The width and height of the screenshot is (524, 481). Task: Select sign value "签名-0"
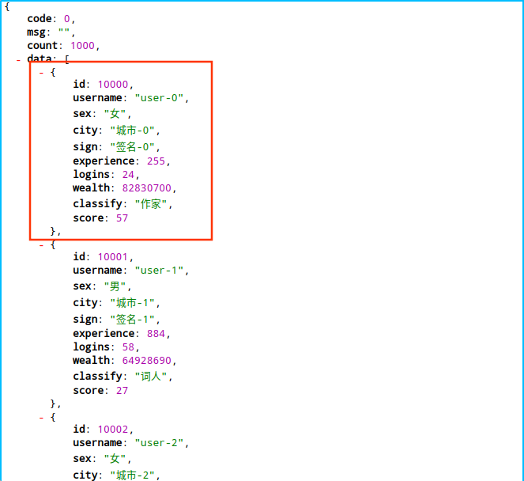click(x=132, y=147)
